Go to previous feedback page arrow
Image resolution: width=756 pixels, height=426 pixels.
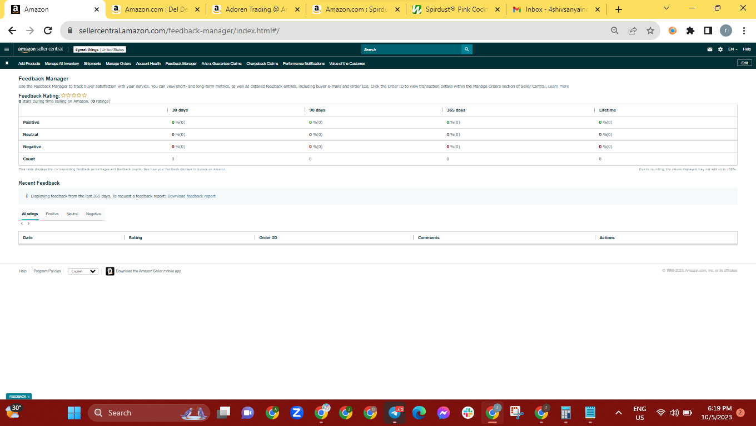(x=22, y=224)
